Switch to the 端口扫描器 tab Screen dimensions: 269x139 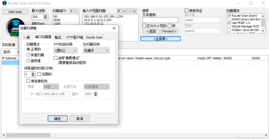[43, 37]
